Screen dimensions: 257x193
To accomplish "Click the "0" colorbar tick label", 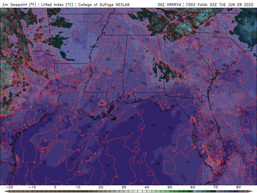I will pyautogui.click(x=55, y=187).
